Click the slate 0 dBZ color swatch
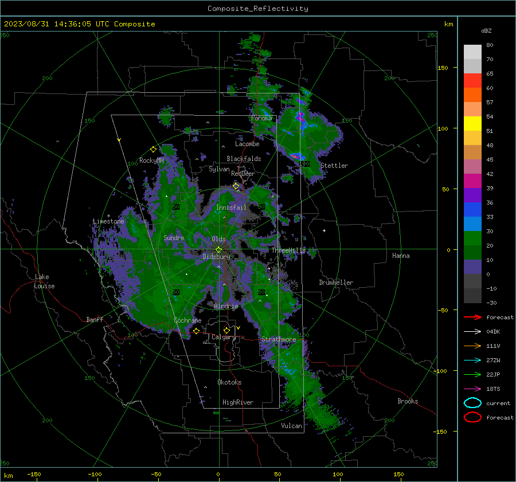Image resolution: width=516 pixels, height=482 pixels. [x=472, y=267]
